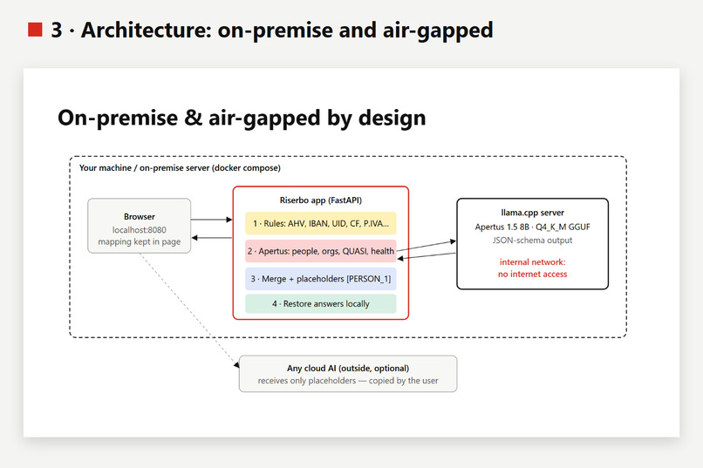This screenshot has width=703, height=468.
Task: Click the label 'Your machine / on-premise server (docker compose)'
Action: (x=180, y=168)
